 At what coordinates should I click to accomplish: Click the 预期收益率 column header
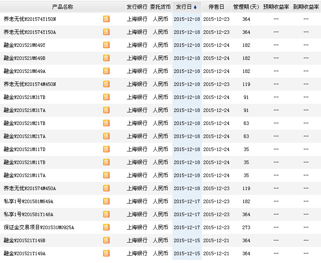click(x=276, y=7)
